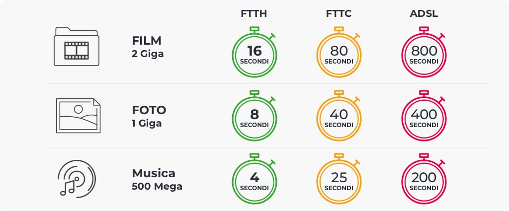
Task: Click the 500 Mega size text
Action: [x=157, y=187]
